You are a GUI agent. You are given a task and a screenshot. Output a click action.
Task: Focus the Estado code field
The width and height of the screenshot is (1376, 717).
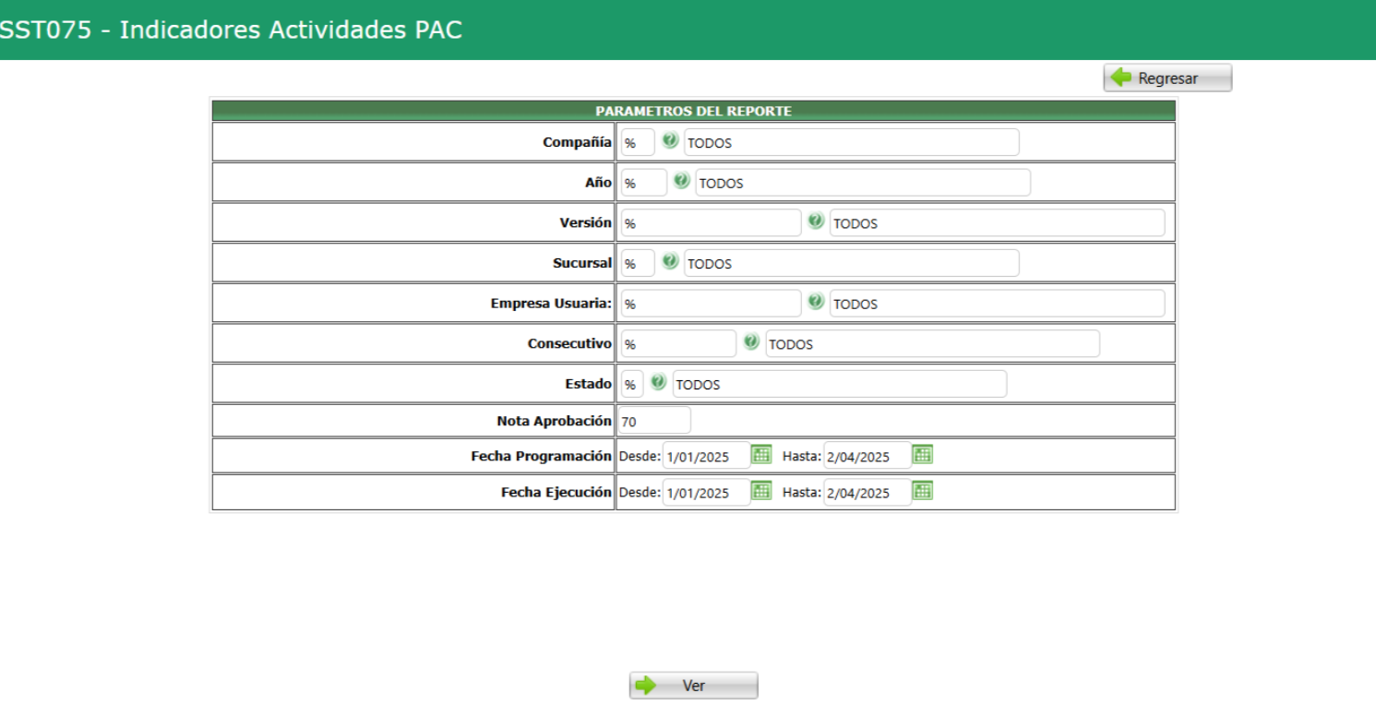632,385
